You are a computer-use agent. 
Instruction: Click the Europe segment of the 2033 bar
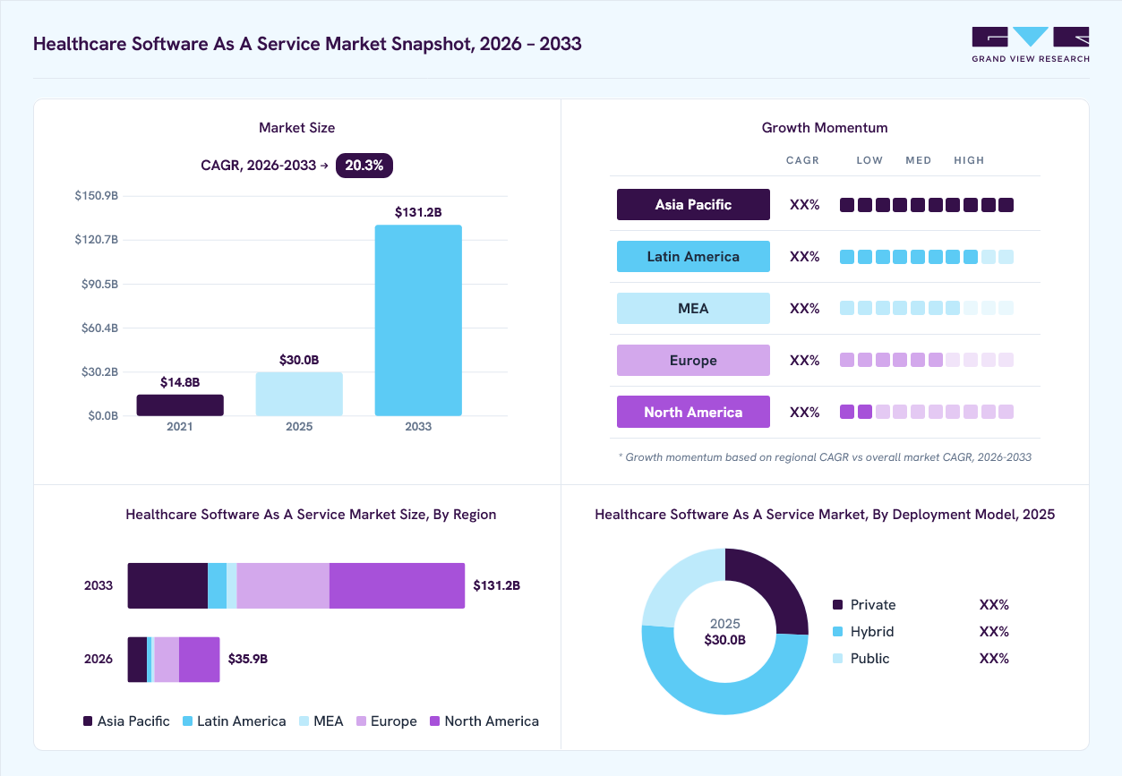point(283,586)
